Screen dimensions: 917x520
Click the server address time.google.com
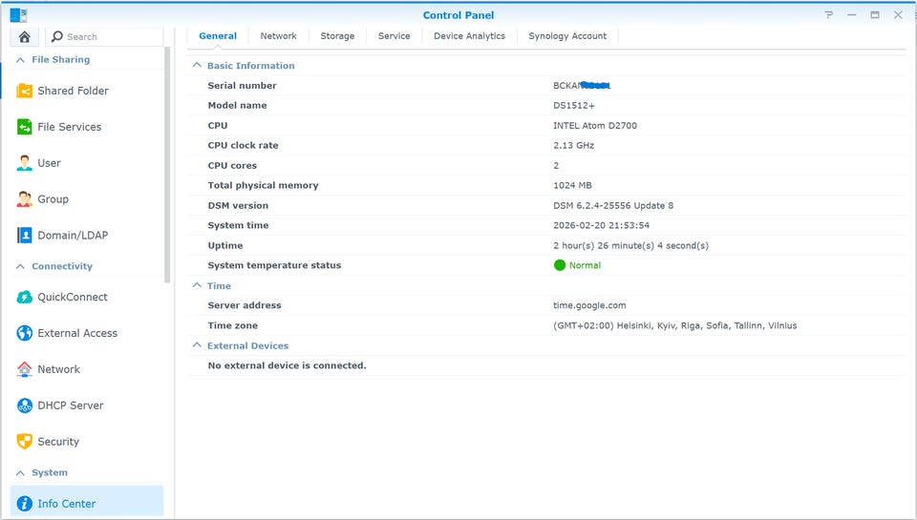pos(589,305)
